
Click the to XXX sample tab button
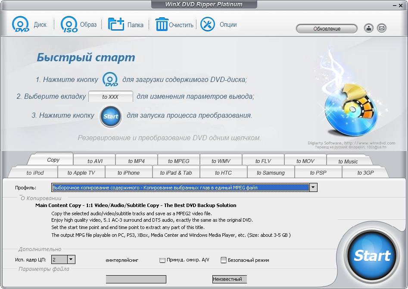coord(110,97)
